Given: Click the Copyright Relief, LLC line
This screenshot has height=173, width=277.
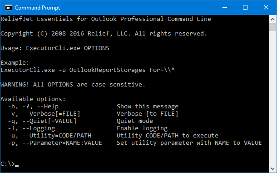Looking at the screenshot, I should (x=104, y=34).
